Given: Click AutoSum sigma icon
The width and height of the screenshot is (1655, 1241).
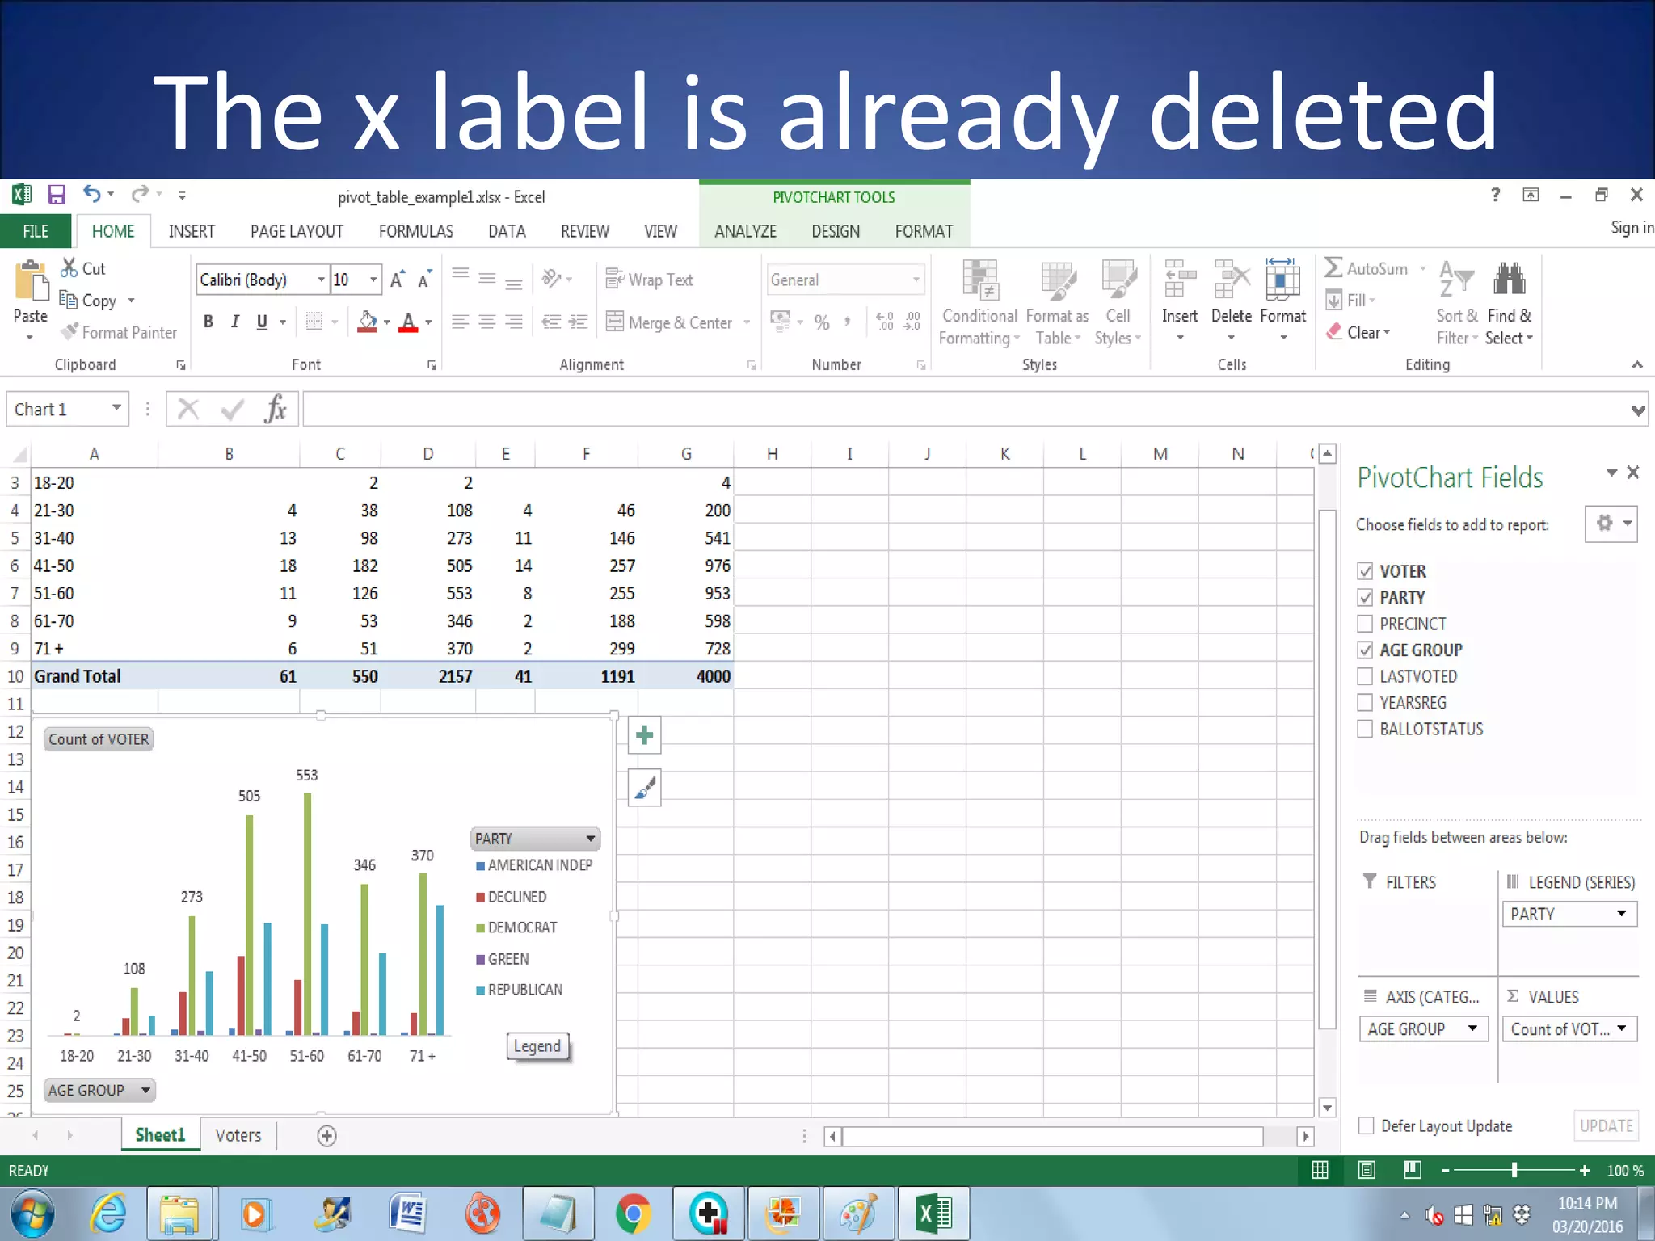Looking at the screenshot, I should [x=1333, y=267].
